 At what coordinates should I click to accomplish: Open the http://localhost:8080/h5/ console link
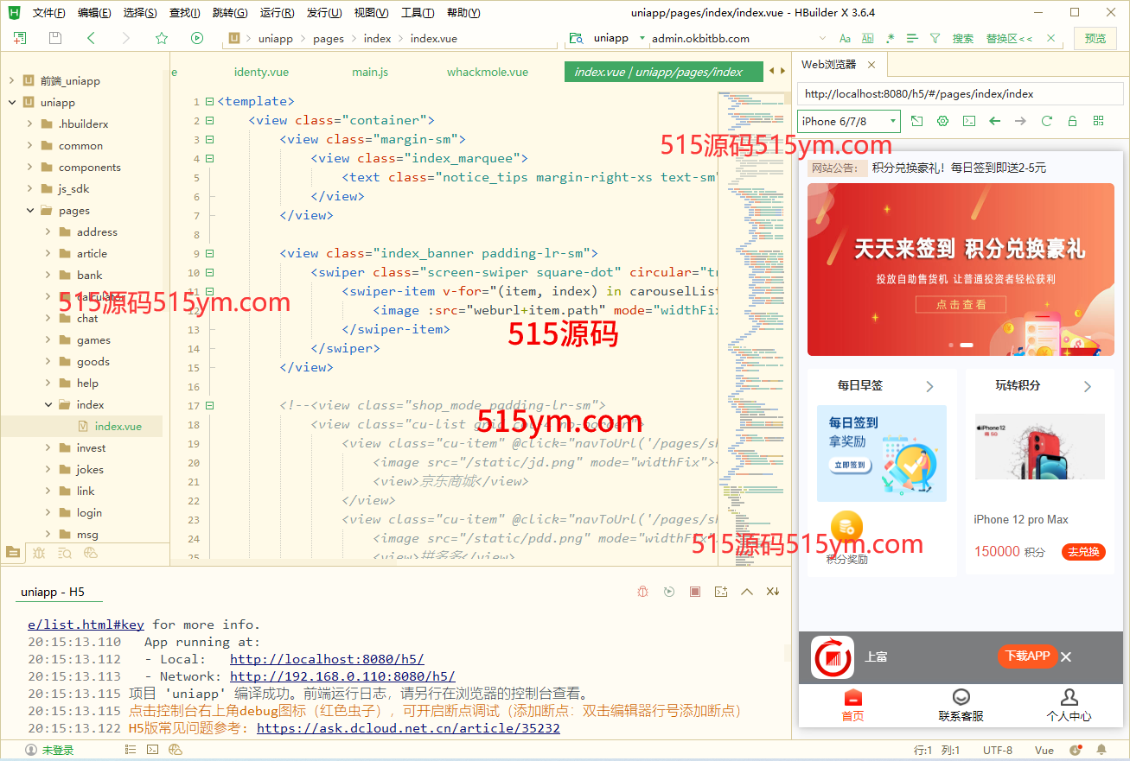(327, 659)
